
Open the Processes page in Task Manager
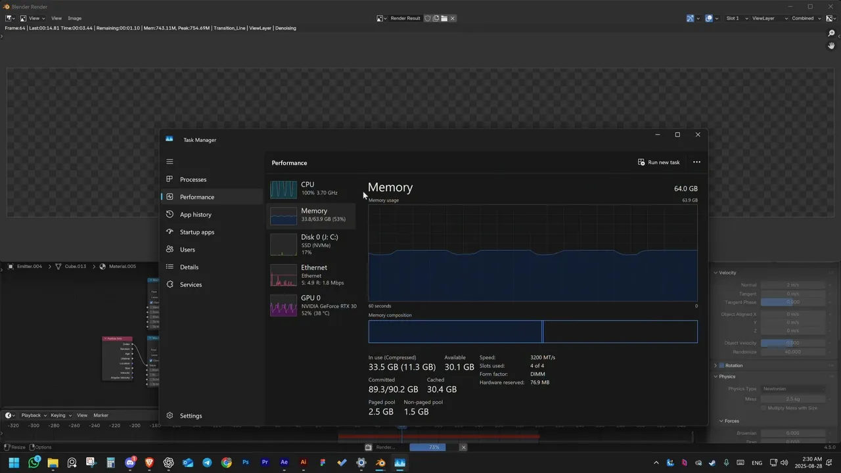point(212,179)
